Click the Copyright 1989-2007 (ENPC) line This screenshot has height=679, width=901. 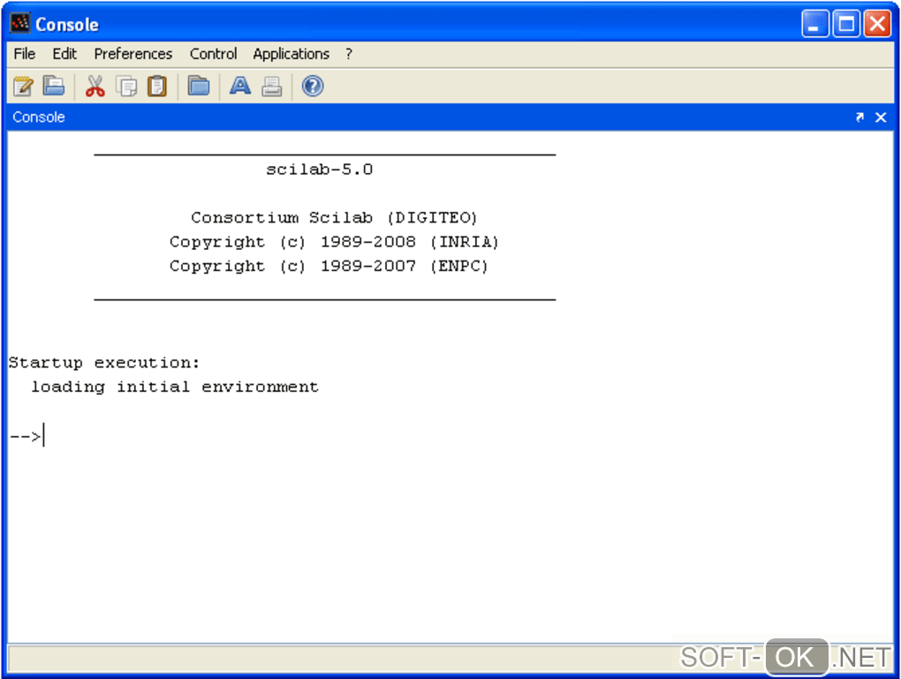click(329, 266)
